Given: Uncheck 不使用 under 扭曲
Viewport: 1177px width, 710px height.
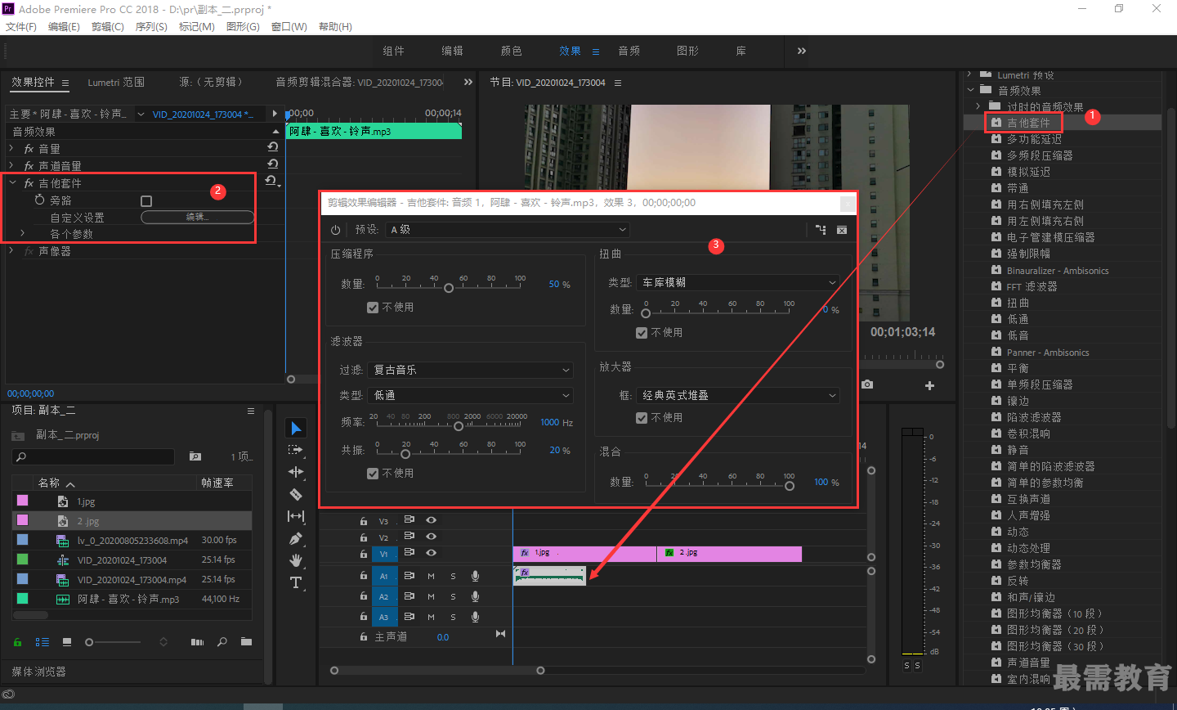Looking at the screenshot, I should [x=642, y=333].
